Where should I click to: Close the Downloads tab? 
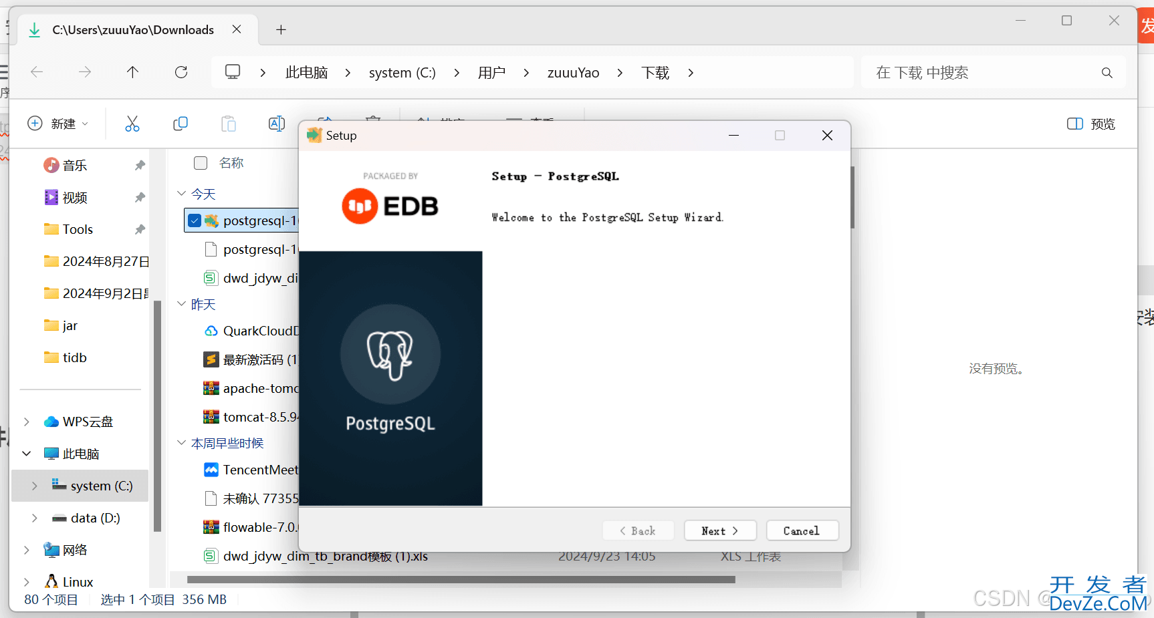[x=237, y=29]
